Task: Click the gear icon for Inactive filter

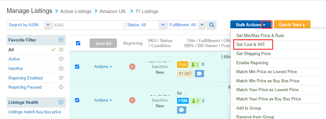Action: (61, 68)
